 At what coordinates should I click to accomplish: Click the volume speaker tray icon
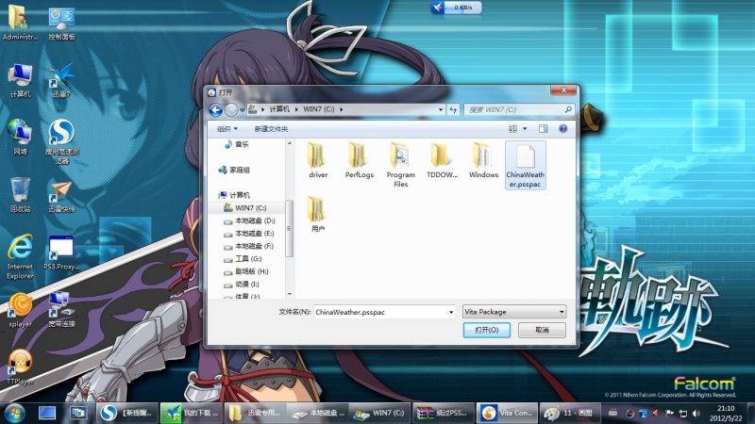tap(696, 413)
